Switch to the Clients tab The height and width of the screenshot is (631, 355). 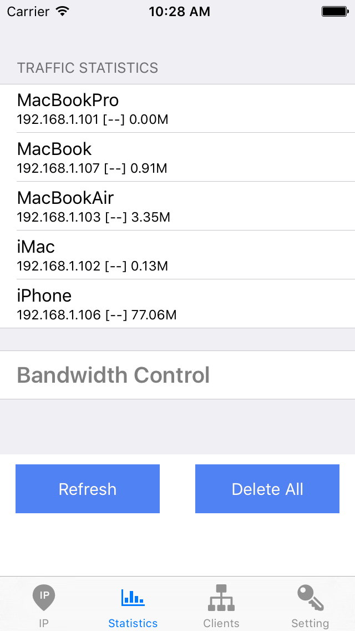pyautogui.click(x=221, y=605)
